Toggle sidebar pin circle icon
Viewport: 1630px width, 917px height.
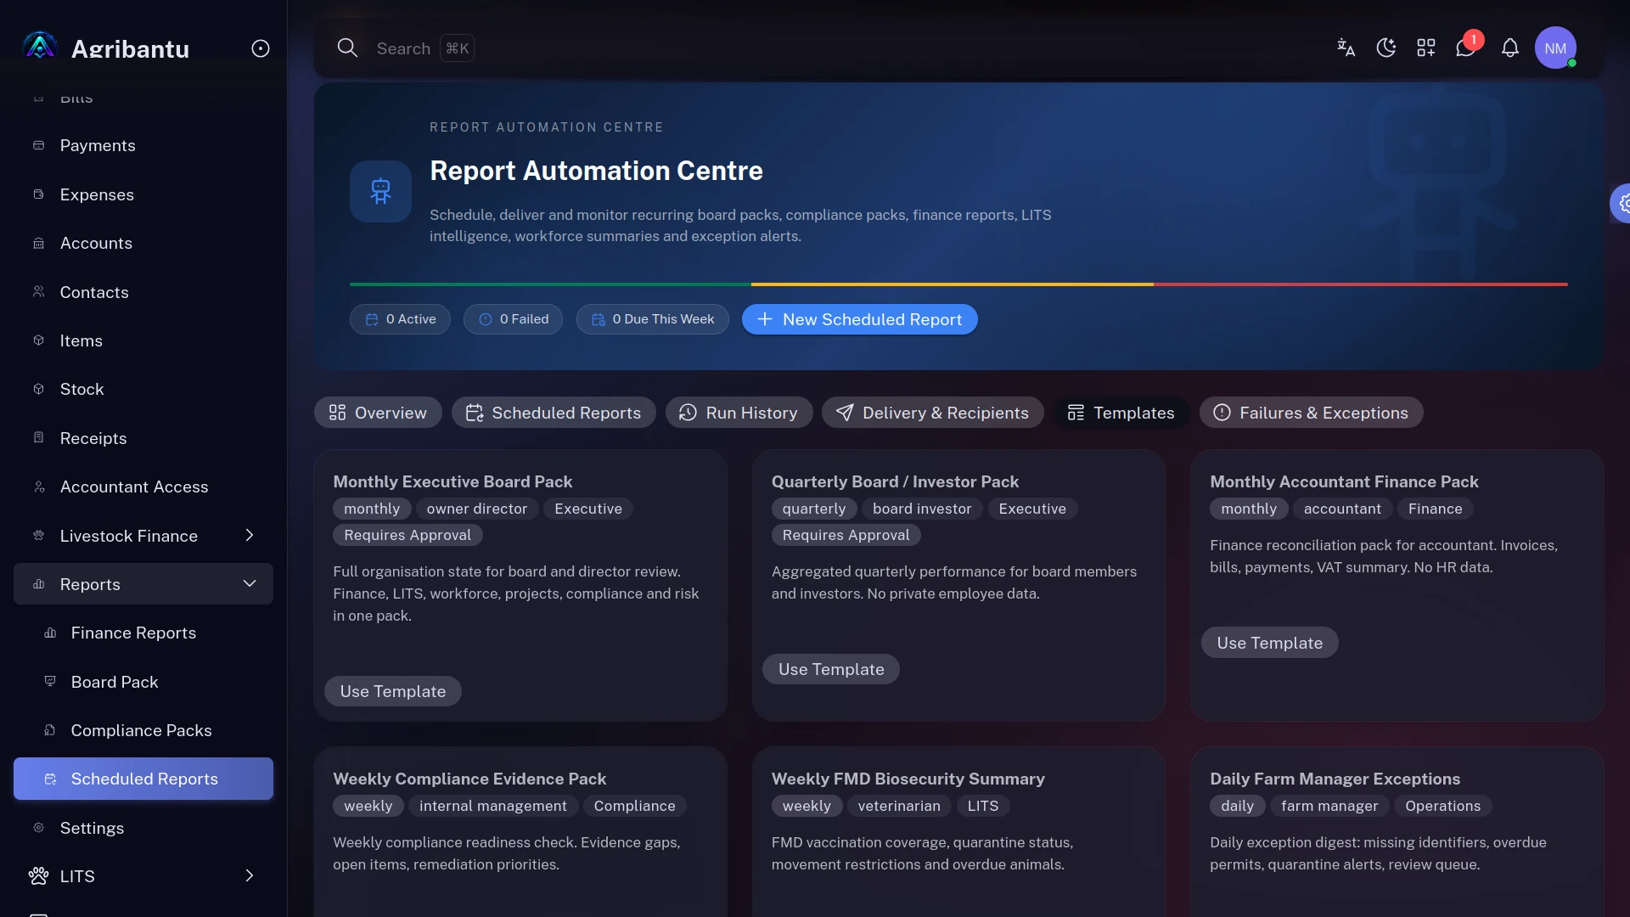point(261,48)
